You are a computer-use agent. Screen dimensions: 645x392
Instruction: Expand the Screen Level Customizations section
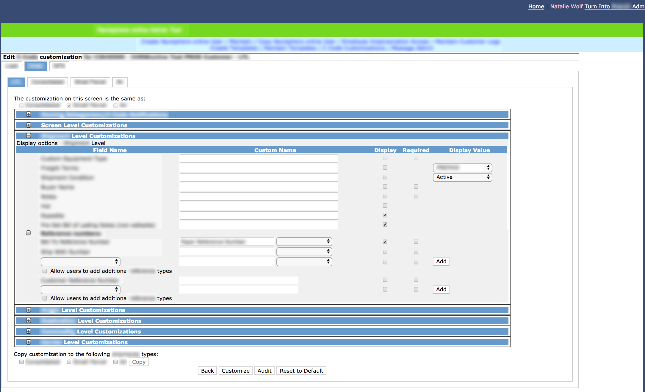pyautogui.click(x=29, y=125)
